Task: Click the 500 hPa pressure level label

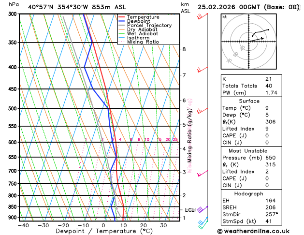Action: pyautogui.click(x=13, y=109)
